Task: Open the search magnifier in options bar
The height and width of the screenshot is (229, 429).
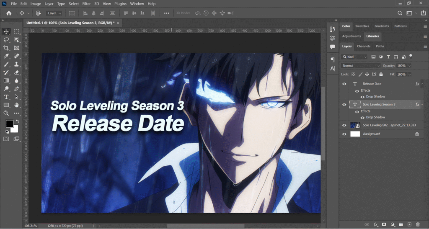Action: click(x=400, y=13)
